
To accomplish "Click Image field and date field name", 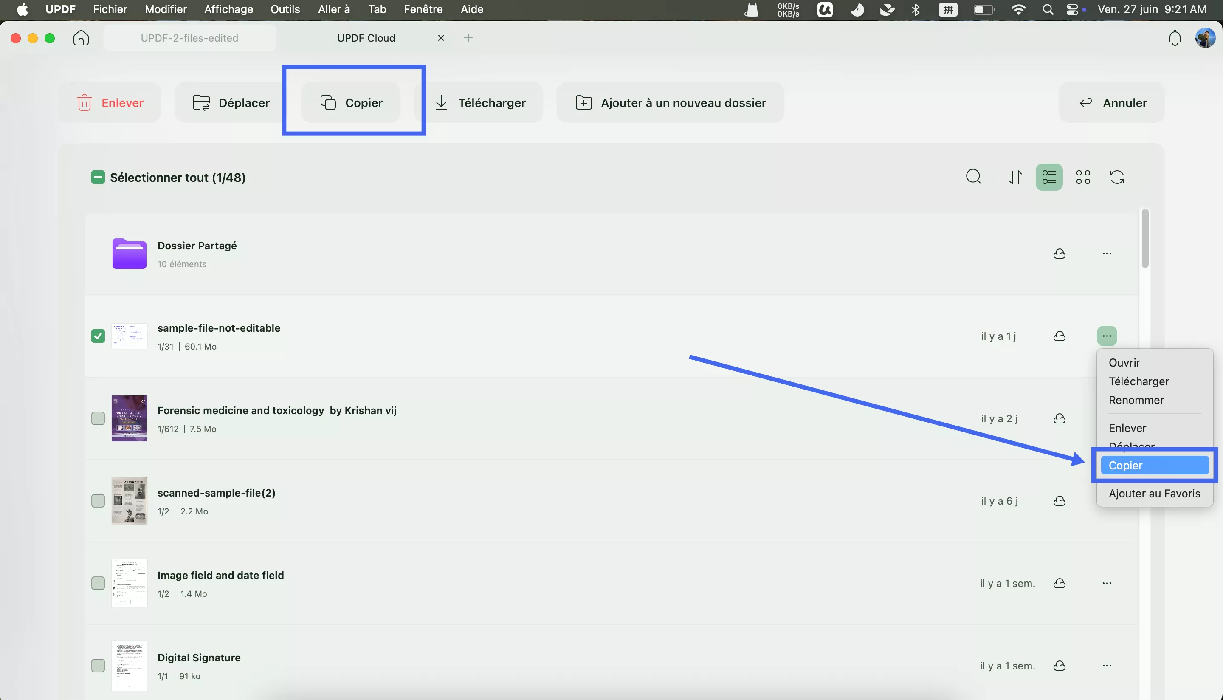I will [x=220, y=576].
